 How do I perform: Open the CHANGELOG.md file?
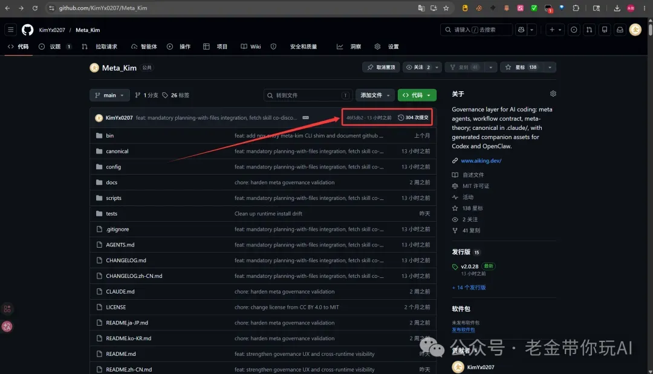coord(126,260)
